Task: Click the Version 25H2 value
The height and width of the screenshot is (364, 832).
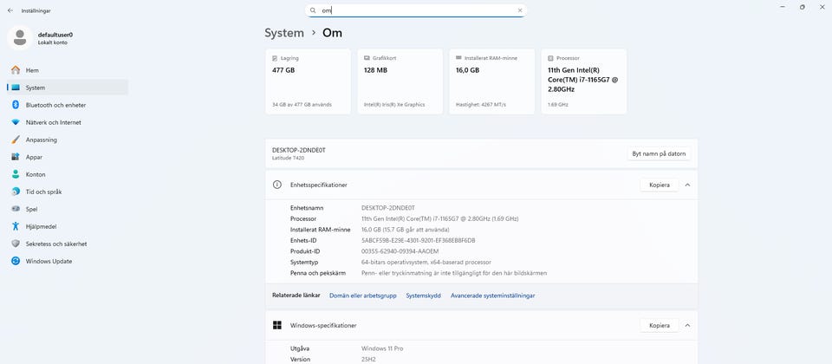Action: pos(369,359)
